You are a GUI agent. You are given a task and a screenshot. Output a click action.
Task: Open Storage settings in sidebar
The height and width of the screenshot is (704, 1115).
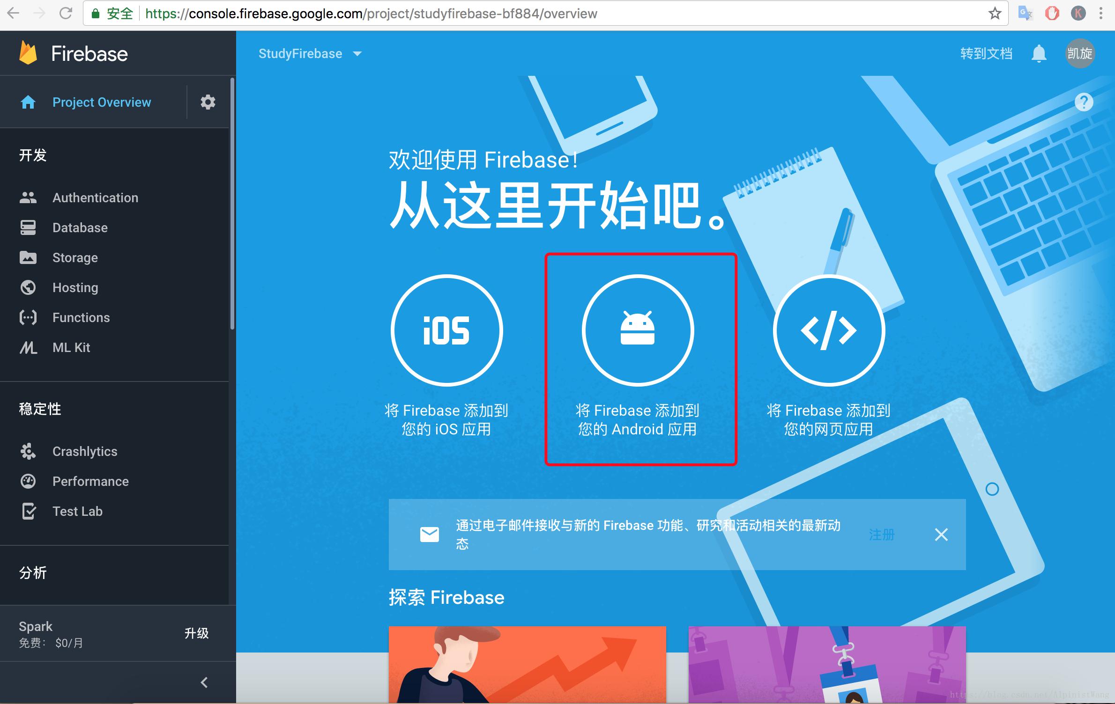point(74,258)
